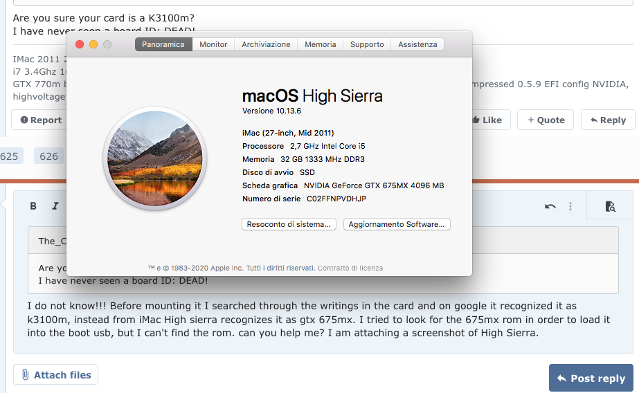Open the Monitor tab
Screen dimensions: 639x393
point(213,44)
